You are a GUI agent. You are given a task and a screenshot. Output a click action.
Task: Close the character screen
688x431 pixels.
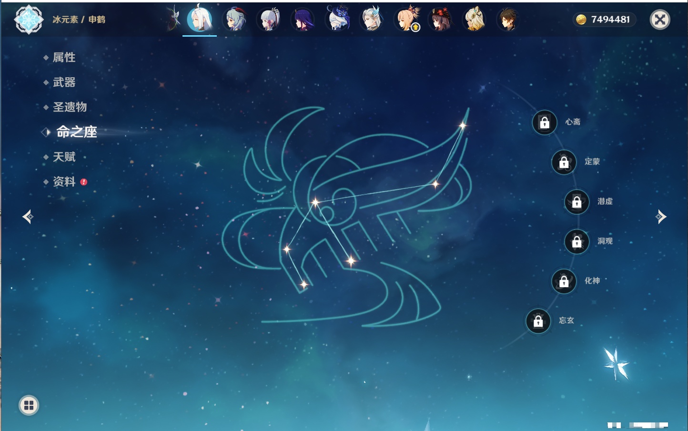[660, 20]
